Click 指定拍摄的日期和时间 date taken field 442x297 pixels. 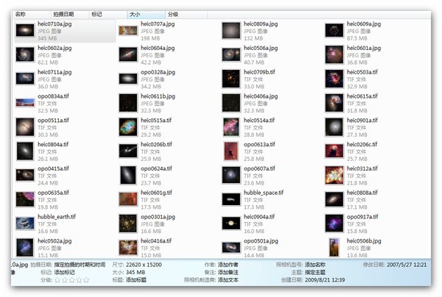click(x=80, y=265)
